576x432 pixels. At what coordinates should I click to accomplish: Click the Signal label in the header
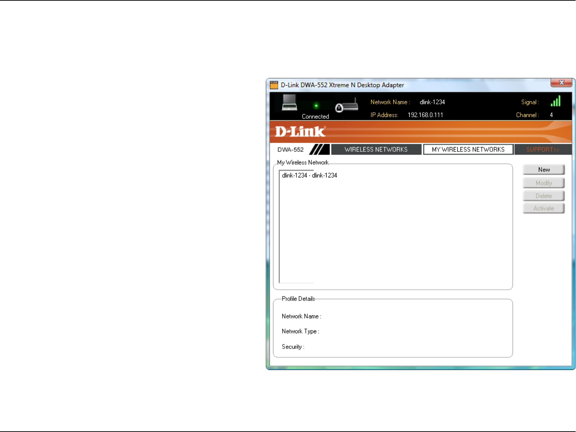[x=530, y=102]
